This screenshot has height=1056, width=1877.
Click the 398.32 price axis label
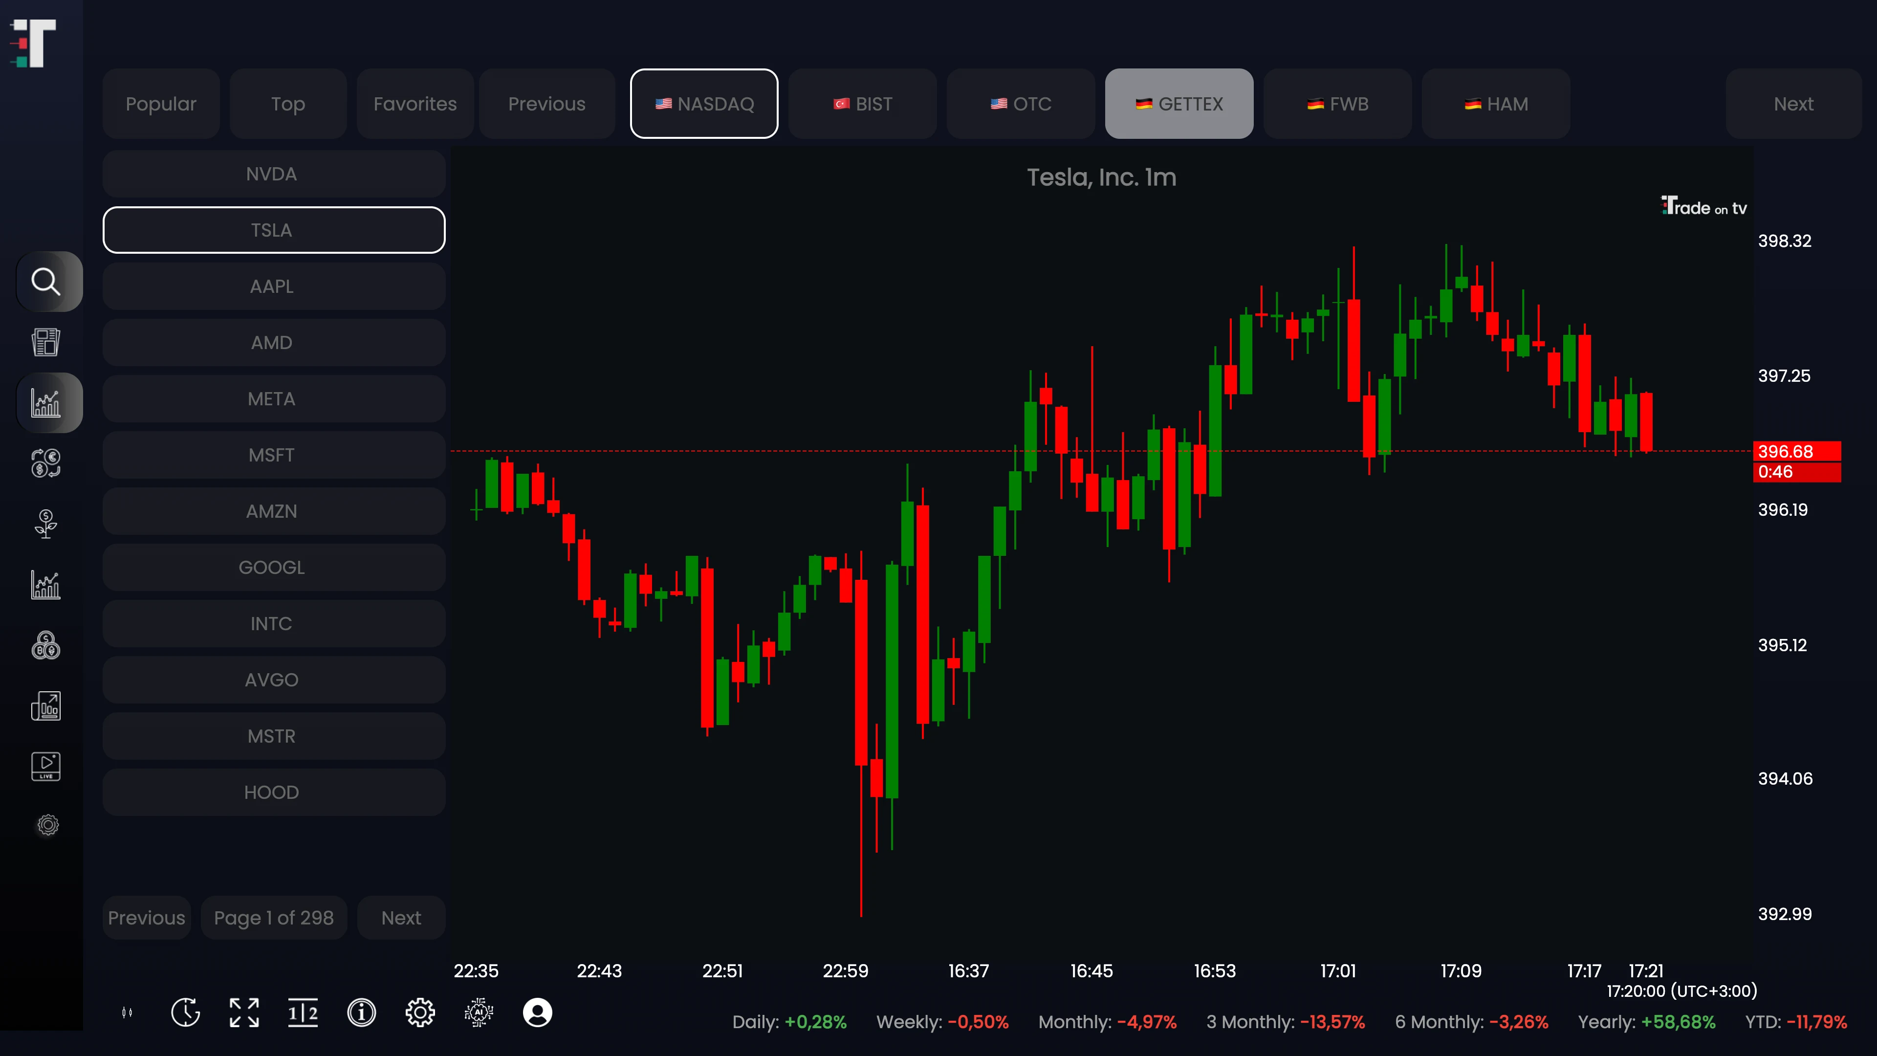coord(1785,241)
